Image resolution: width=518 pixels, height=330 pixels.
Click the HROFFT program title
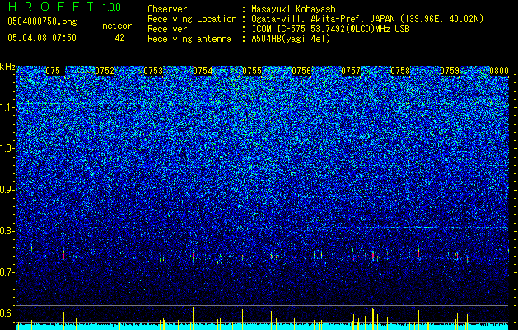(x=51, y=7)
